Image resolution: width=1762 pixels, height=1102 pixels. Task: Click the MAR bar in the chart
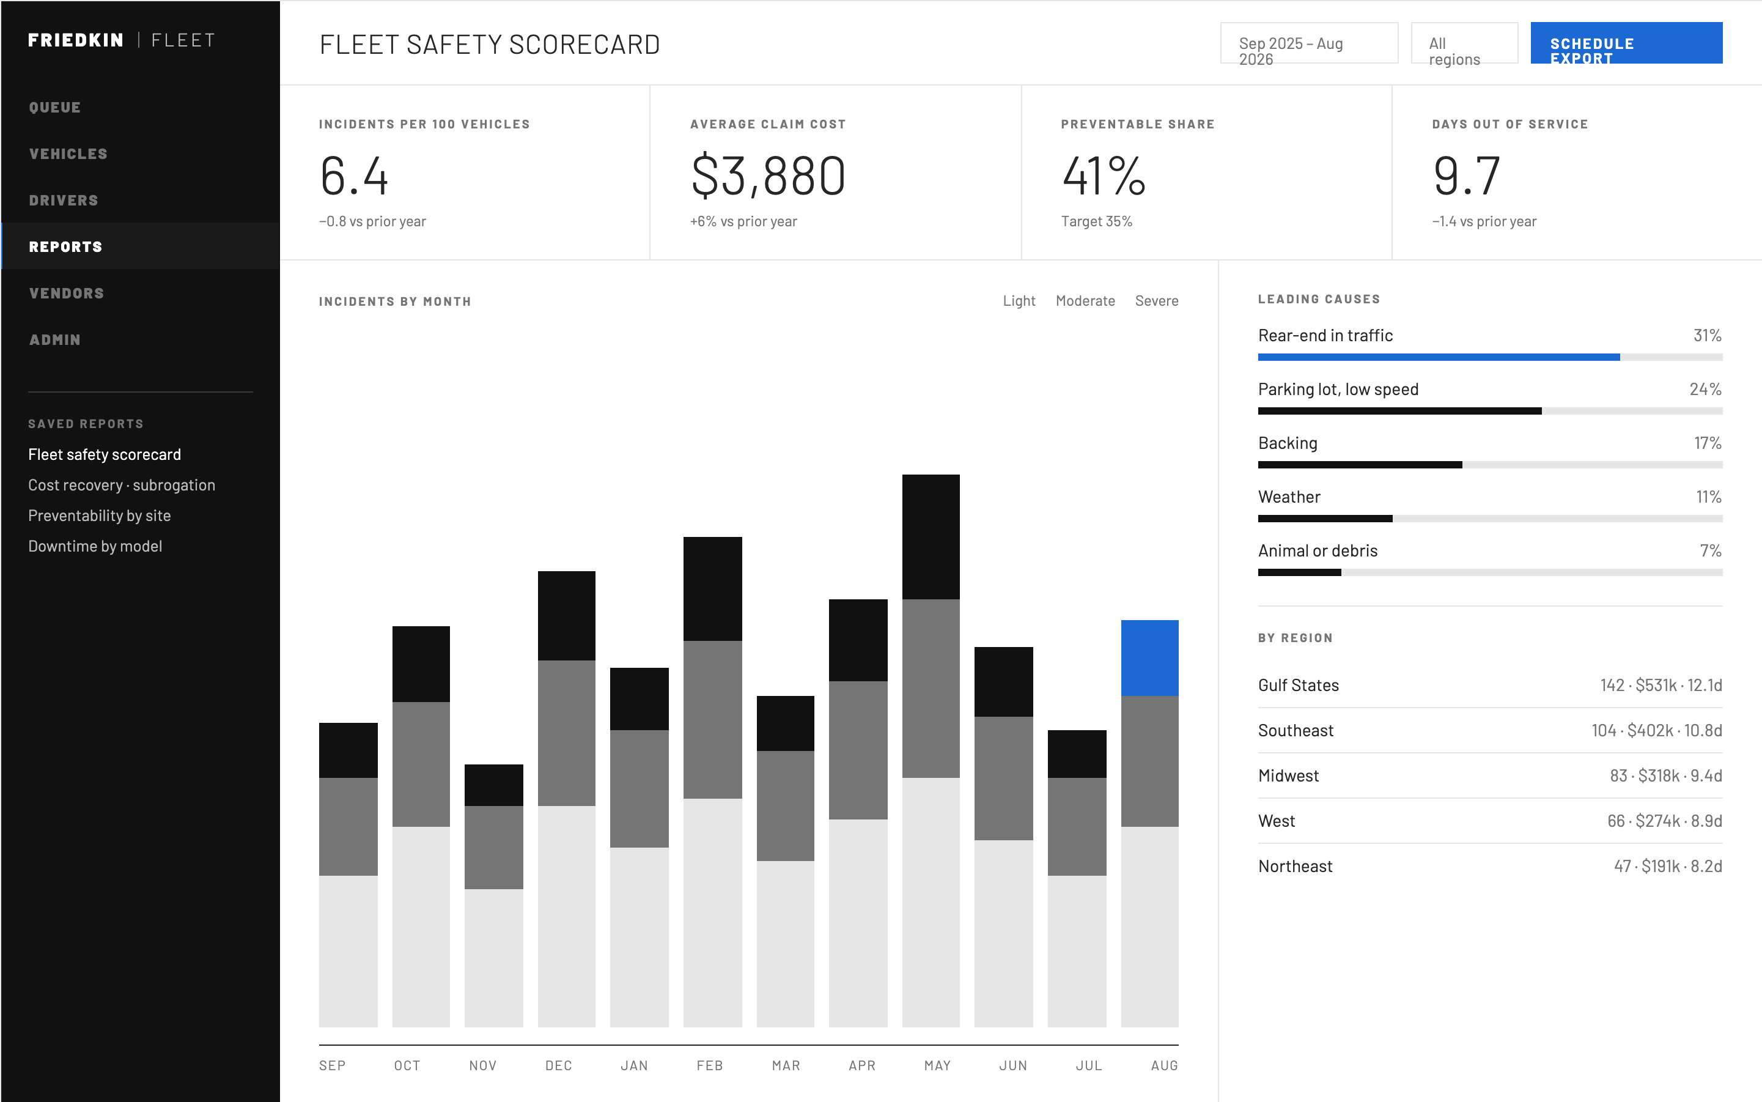click(x=785, y=862)
